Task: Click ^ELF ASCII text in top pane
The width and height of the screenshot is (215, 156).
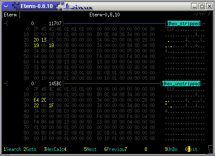Action: [170, 29]
